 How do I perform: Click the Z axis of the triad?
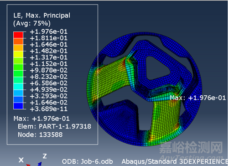[45, 156]
